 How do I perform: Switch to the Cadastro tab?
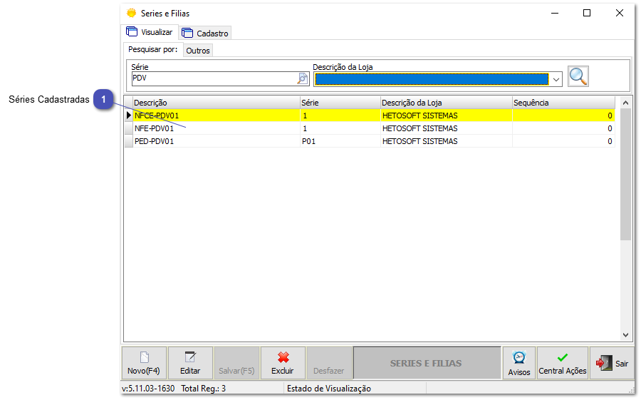(205, 34)
